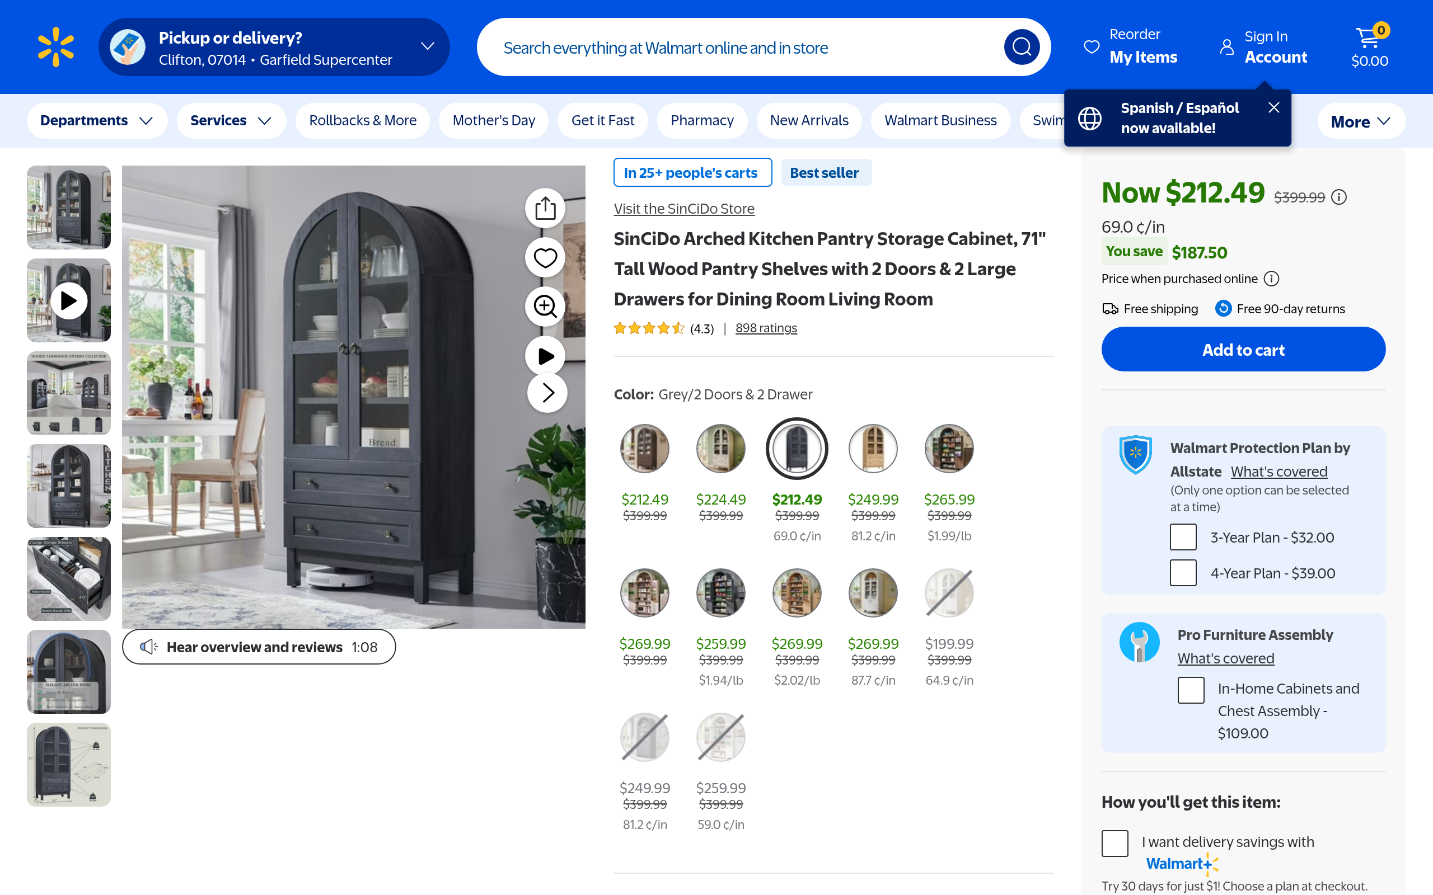The height and width of the screenshot is (895, 1433).
Task: Click the globe icon in language popup
Action: coord(1089,118)
